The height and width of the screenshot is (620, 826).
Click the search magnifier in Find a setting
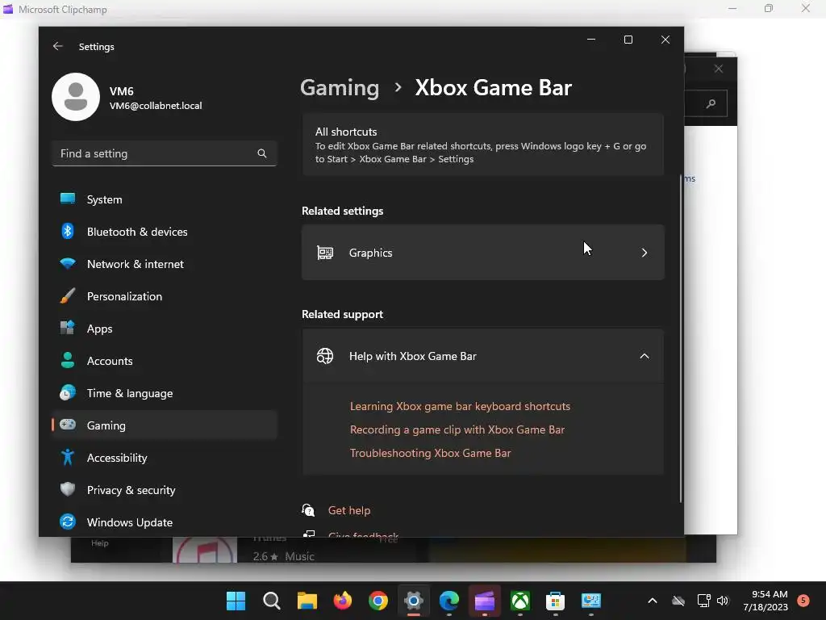point(262,153)
